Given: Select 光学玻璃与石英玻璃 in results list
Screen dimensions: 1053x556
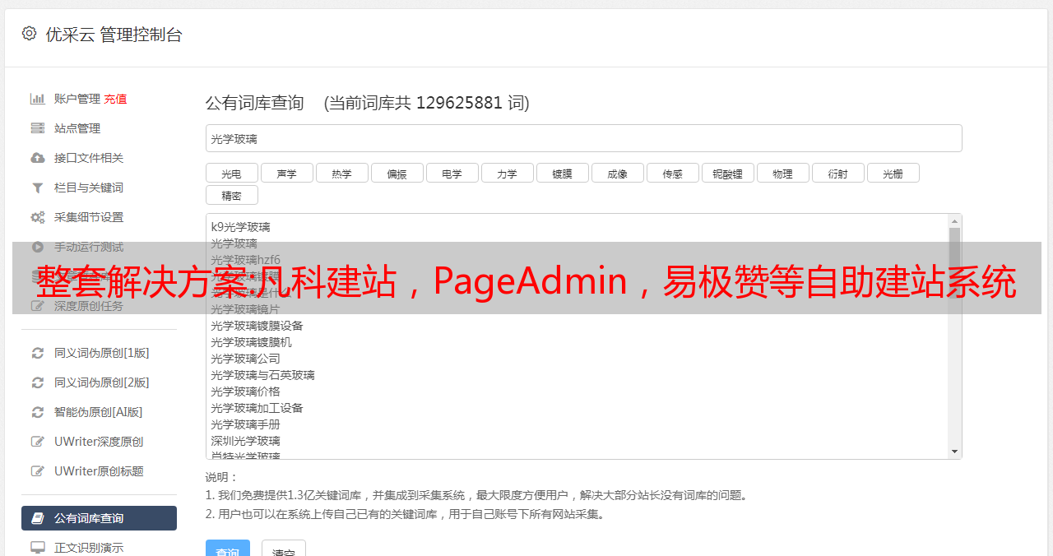Looking at the screenshot, I should tap(262, 375).
